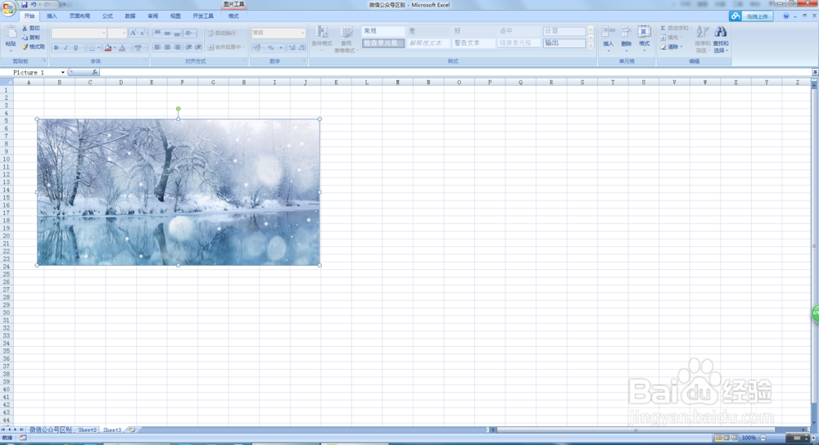Expand the formula bar
819x445 pixels.
point(815,72)
